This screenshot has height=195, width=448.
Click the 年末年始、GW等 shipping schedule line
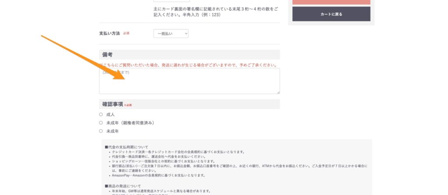tap(161, 191)
